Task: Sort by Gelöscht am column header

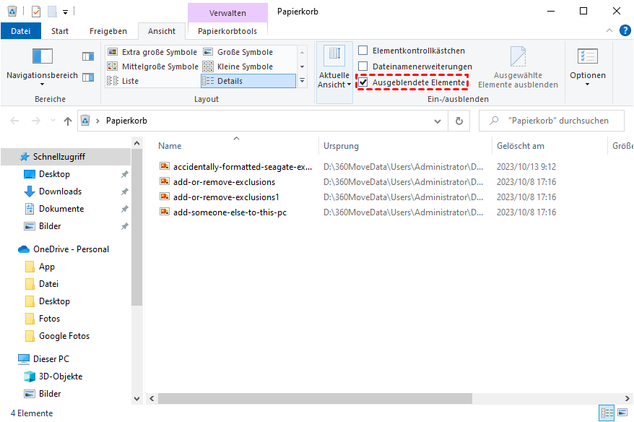Action: [x=550, y=146]
